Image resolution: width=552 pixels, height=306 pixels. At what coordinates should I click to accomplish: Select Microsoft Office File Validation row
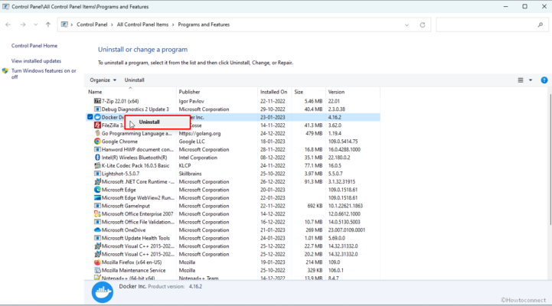click(233, 222)
